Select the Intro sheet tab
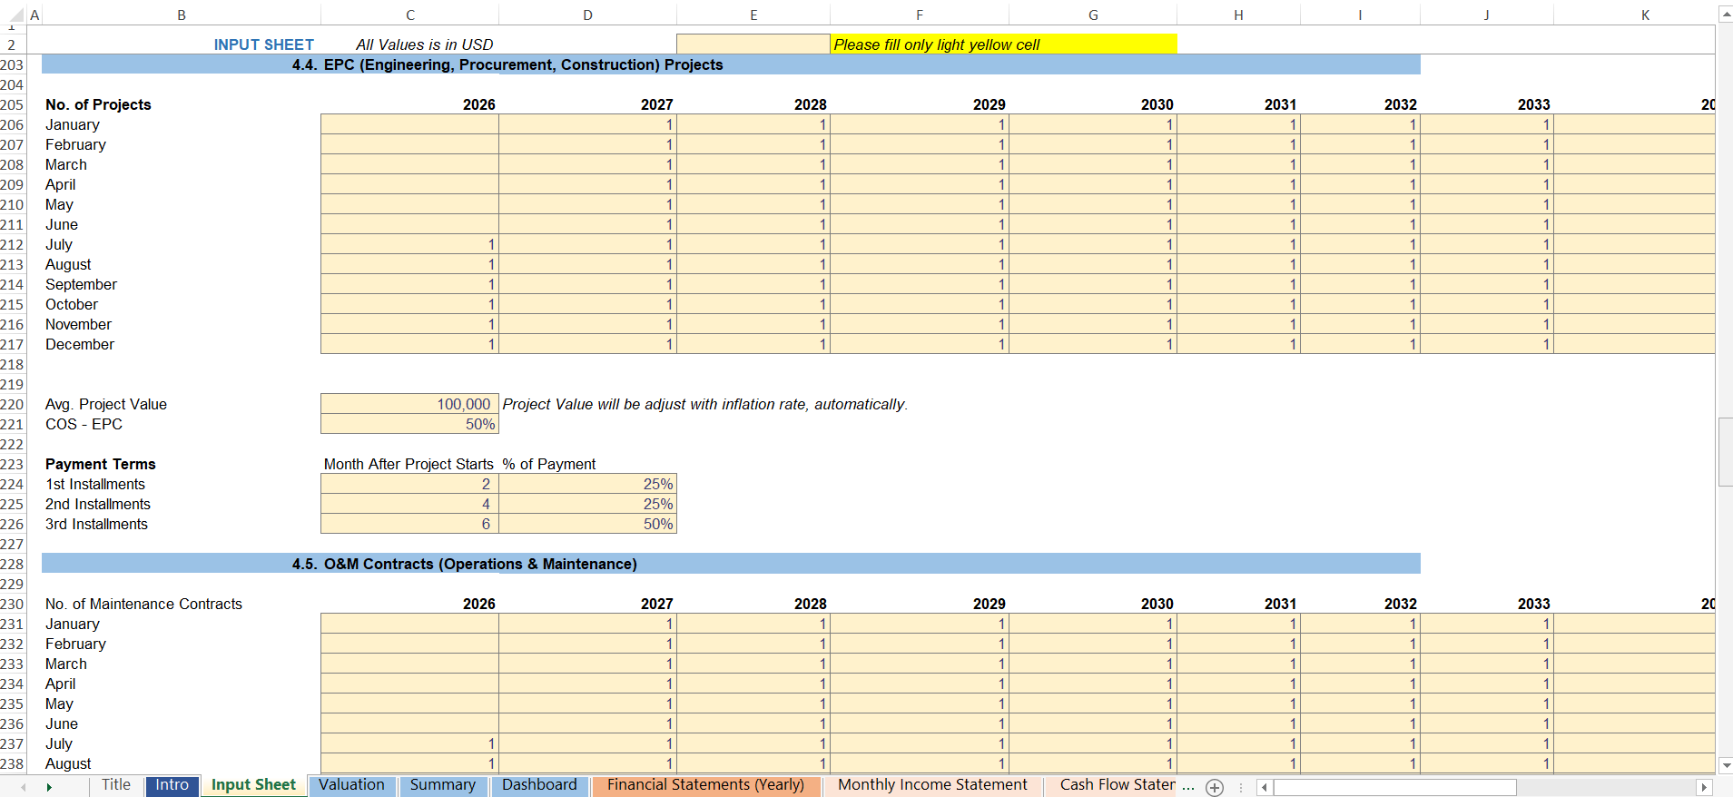Image resolution: width=1733 pixels, height=797 pixels. tap(172, 785)
